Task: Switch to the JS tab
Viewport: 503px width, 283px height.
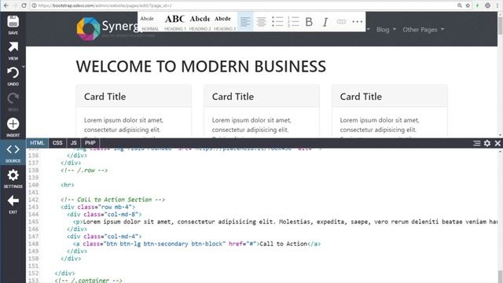Action: pyautogui.click(x=74, y=143)
